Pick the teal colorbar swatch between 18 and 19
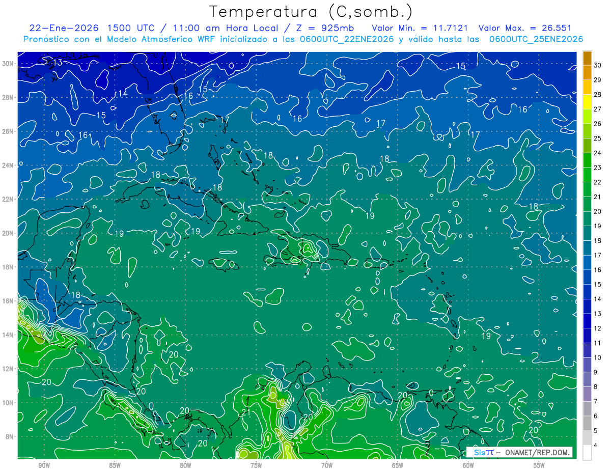The image size is (611, 472). tap(587, 233)
